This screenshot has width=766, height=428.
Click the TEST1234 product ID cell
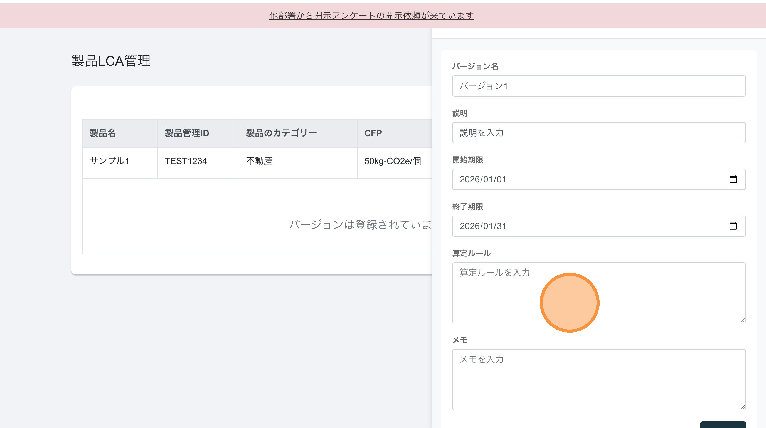(x=186, y=161)
